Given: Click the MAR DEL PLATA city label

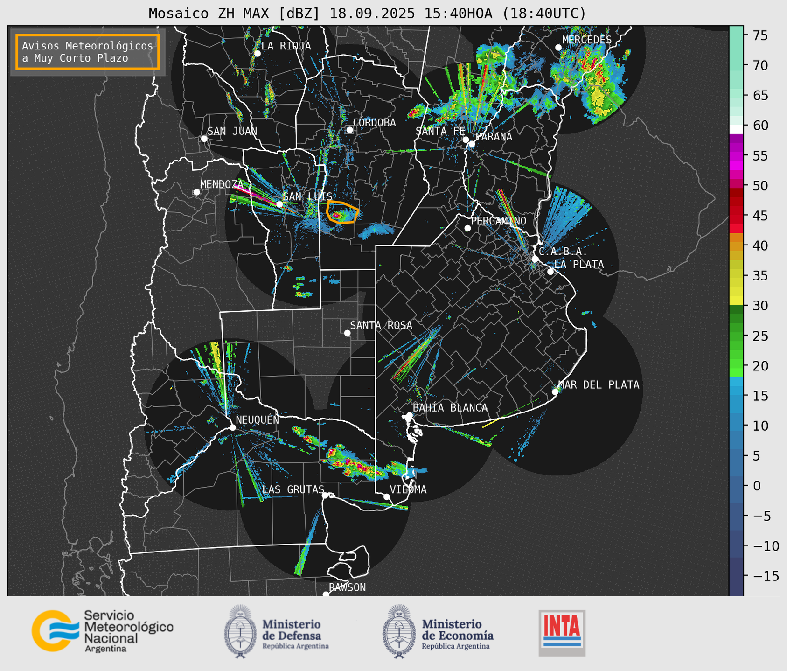Looking at the screenshot, I should 599,385.
